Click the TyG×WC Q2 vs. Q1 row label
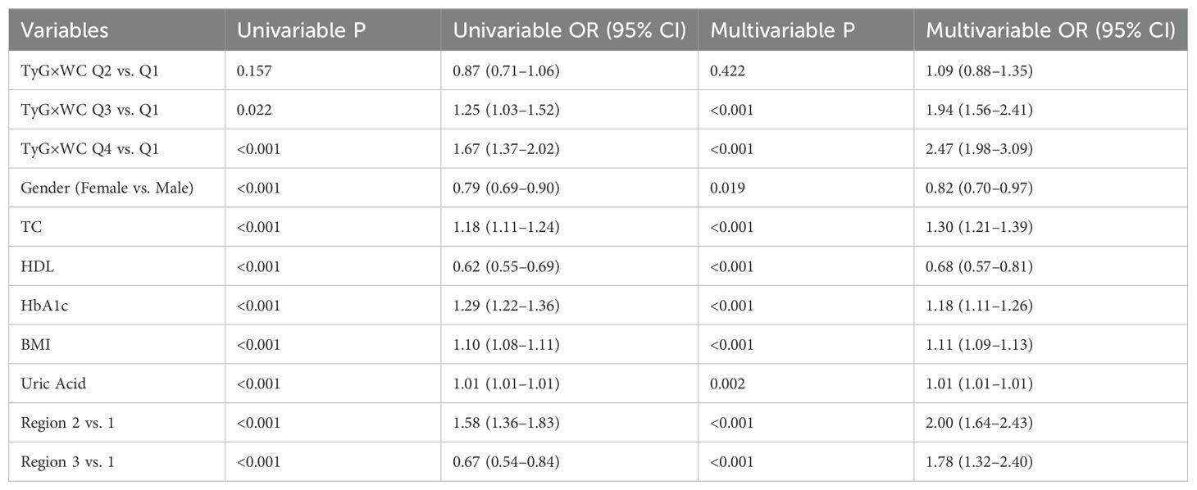 click(91, 70)
